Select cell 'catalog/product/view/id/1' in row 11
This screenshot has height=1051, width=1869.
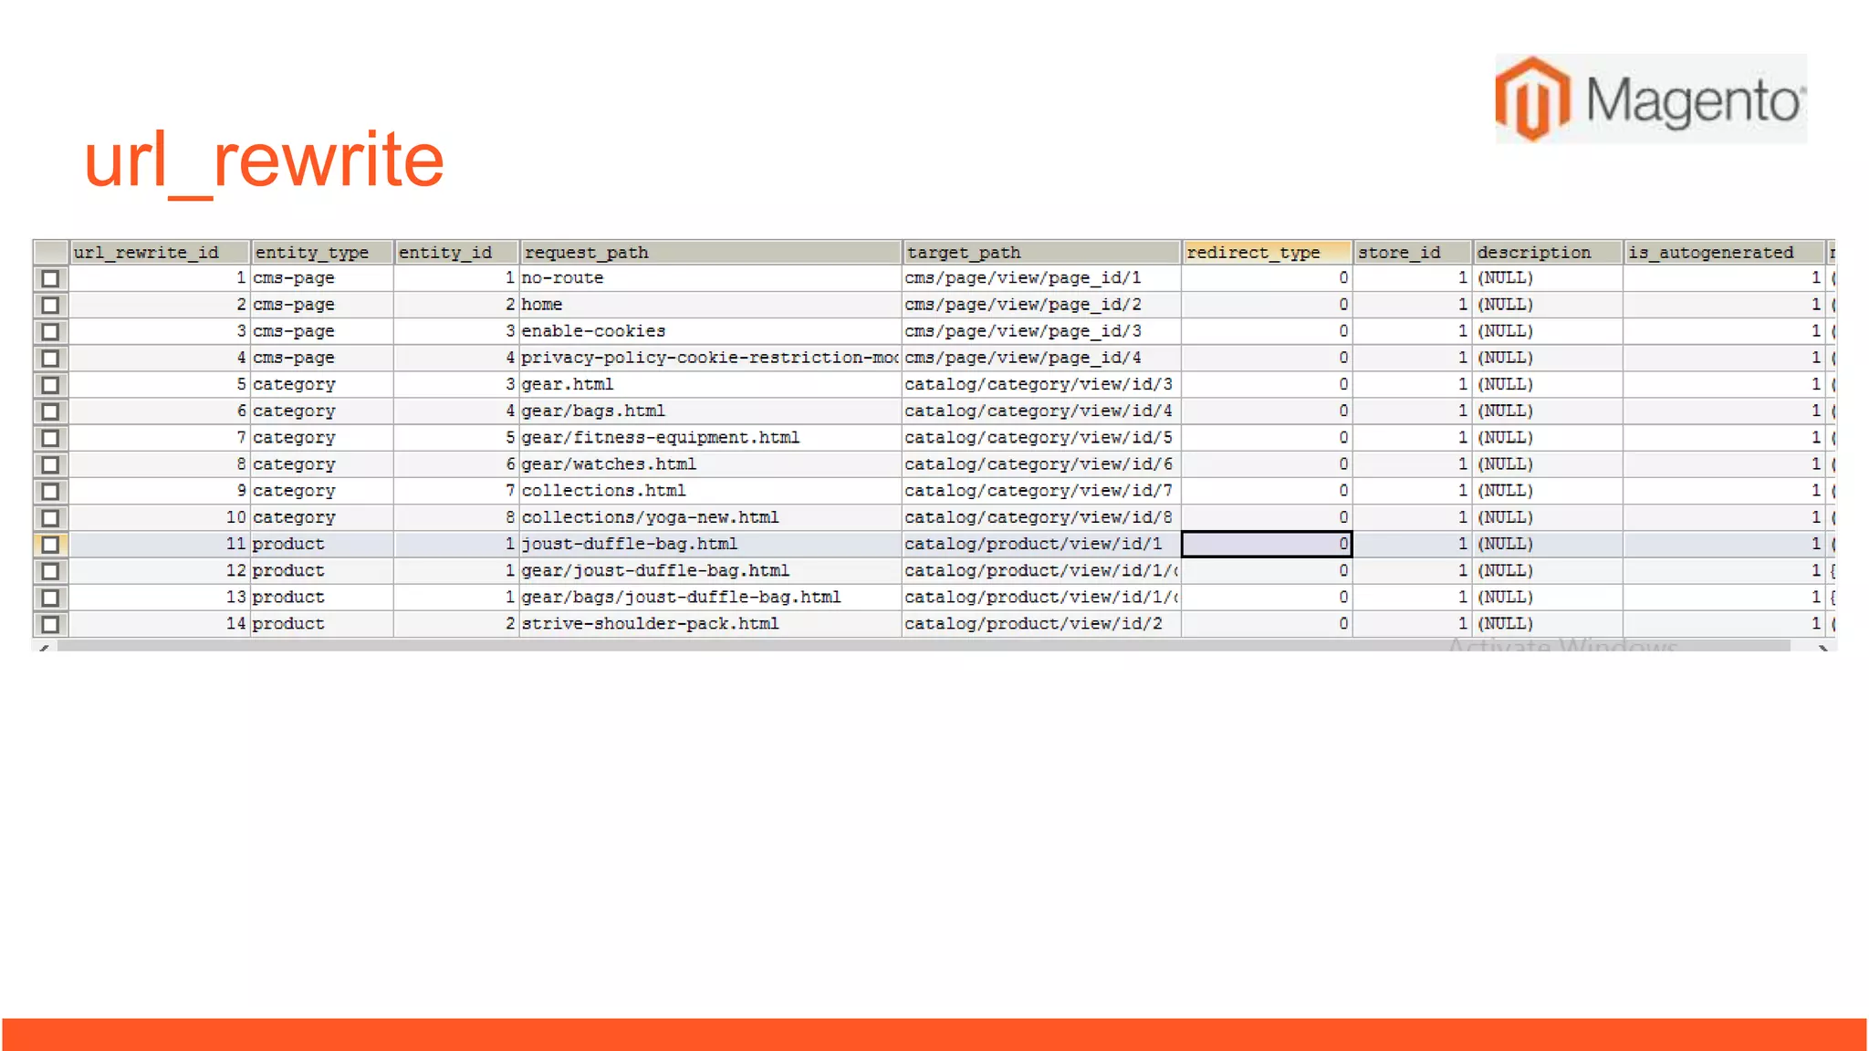[1041, 545]
